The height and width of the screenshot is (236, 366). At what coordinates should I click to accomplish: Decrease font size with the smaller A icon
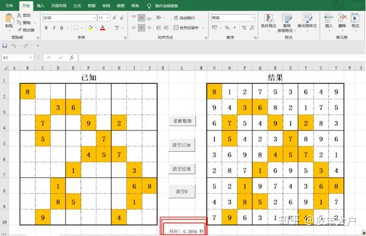pos(122,18)
